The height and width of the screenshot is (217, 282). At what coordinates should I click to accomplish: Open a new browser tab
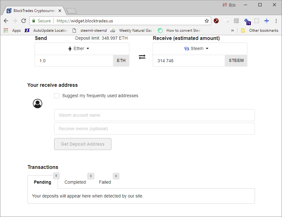71,11
